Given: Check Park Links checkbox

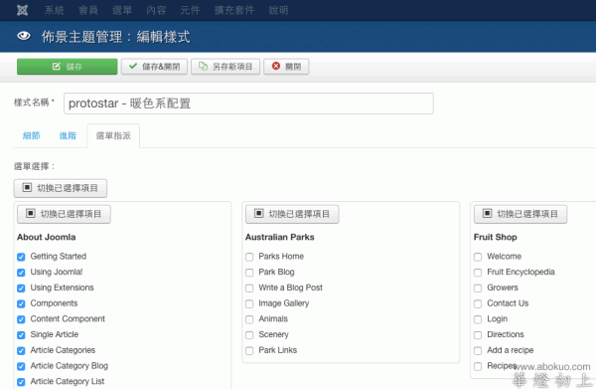Looking at the screenshot, I should (x=249, y=350).
